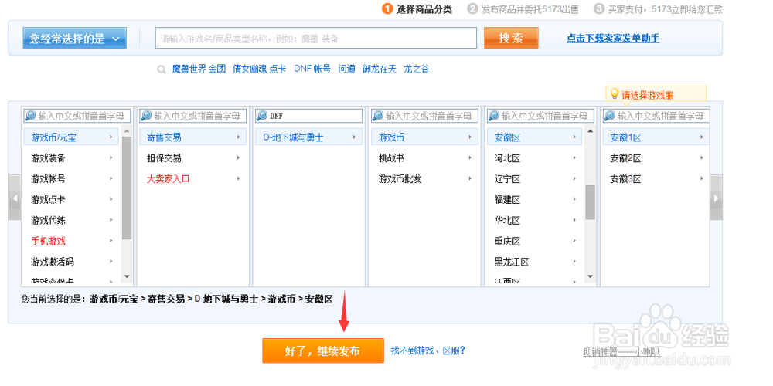Screen dimensions: 773x386
Task: Click 好了，继续发布 button
Action: (x=323, y=350)
